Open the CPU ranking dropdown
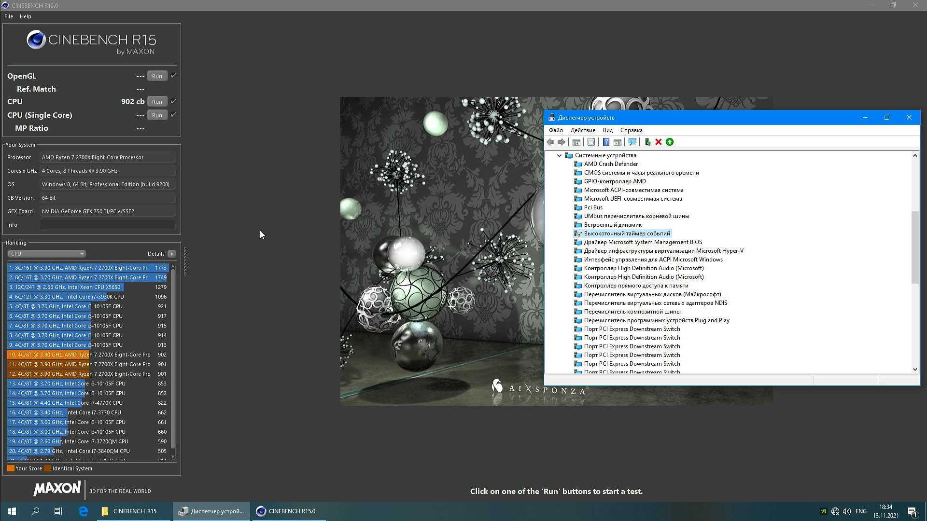The width and height of the screenshot is (927, 521). (46, 254)
